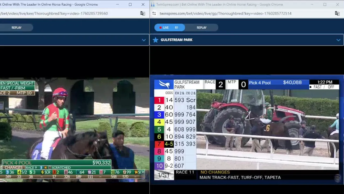Switch to LIVE R1 in right window
This screenshot has width=344, height=194.
(170, 27)
